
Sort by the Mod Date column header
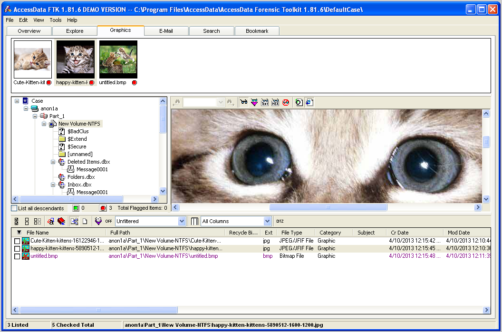tap(467, 233)
